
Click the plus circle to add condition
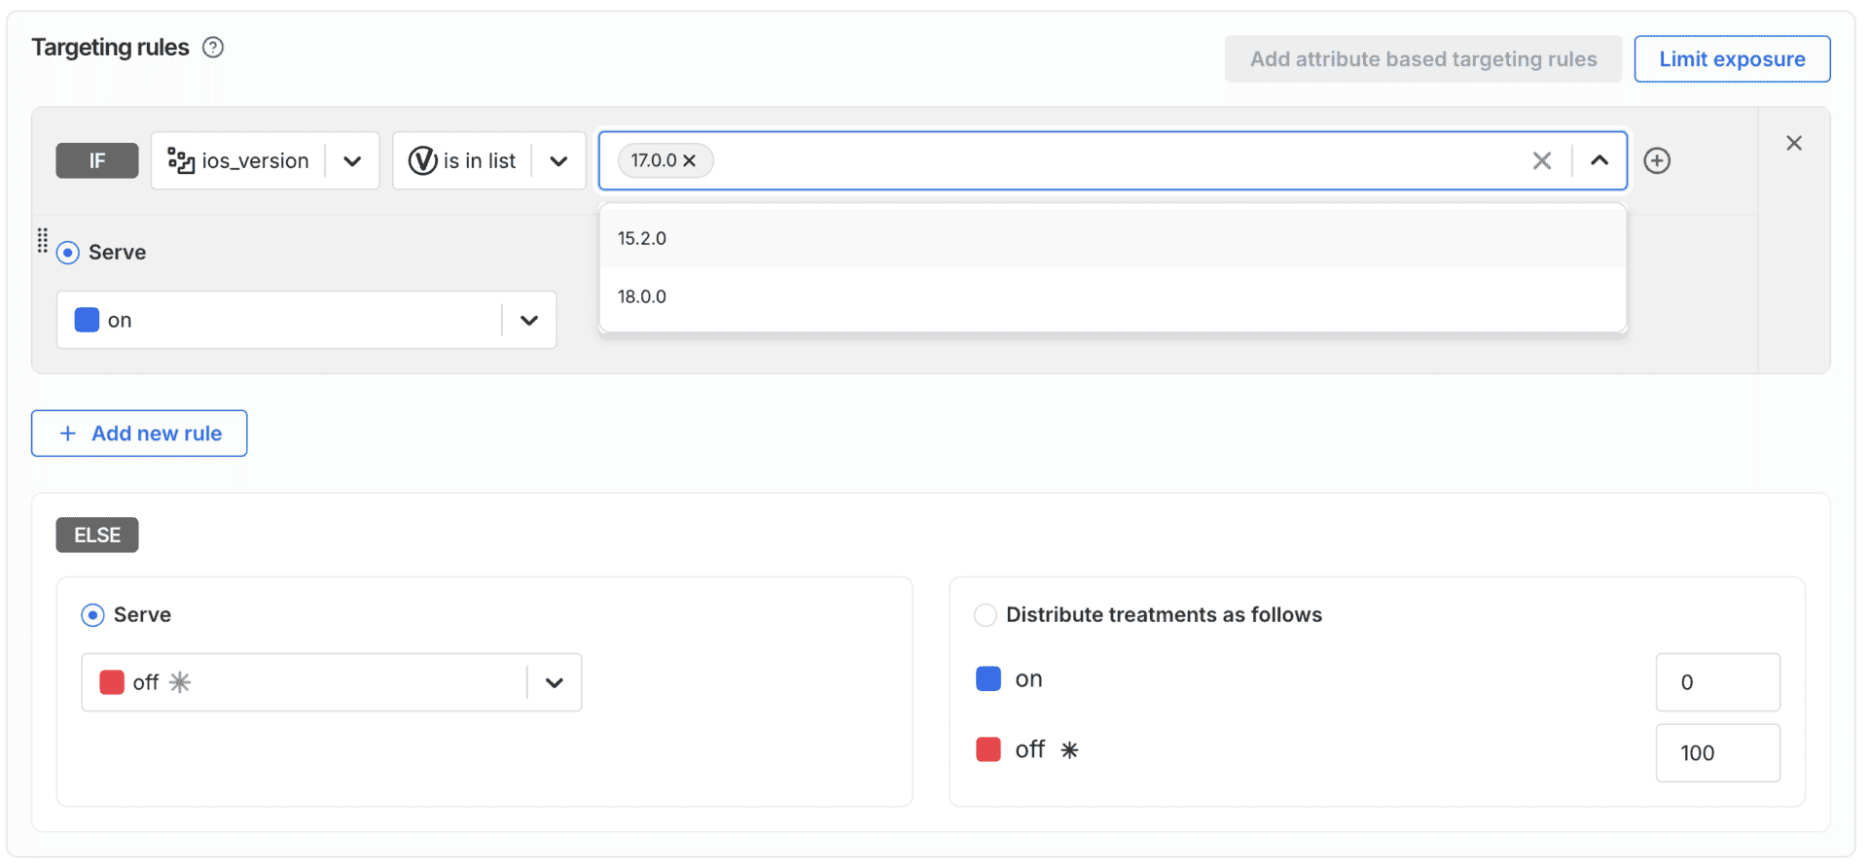1657,160
